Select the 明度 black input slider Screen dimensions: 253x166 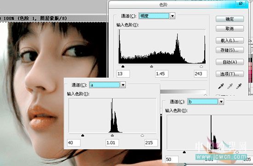123,66
